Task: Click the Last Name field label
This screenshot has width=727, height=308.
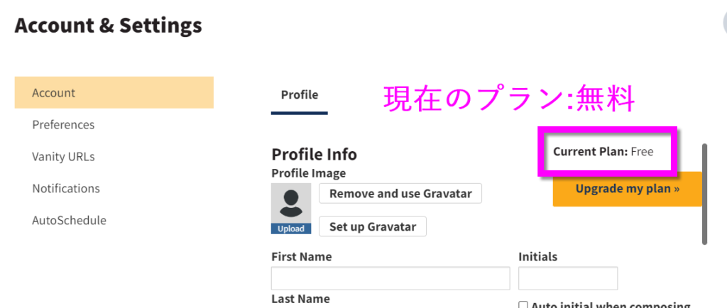Action: [x=300, y=299]
